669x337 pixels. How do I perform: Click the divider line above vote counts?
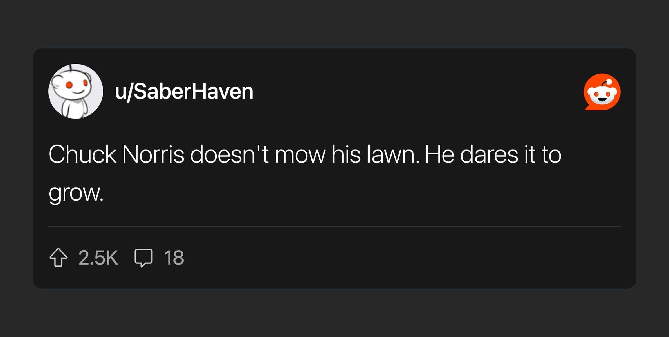point(334,226)
